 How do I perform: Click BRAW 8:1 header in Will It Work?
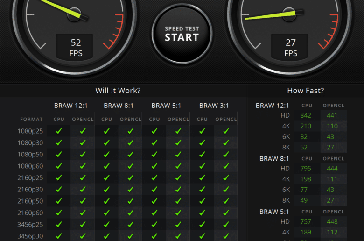pyautogui.click(x=119, y=106)
